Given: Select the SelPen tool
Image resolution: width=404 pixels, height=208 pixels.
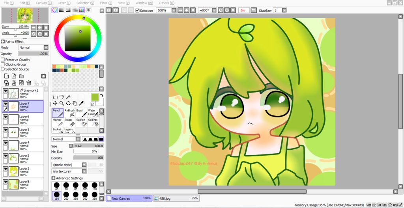Looking at the screenshot, I should pos(82,123).
